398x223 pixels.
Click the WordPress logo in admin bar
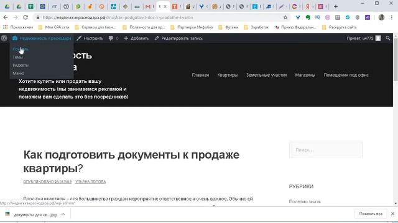pyautogui.click(x=4, y=38)
